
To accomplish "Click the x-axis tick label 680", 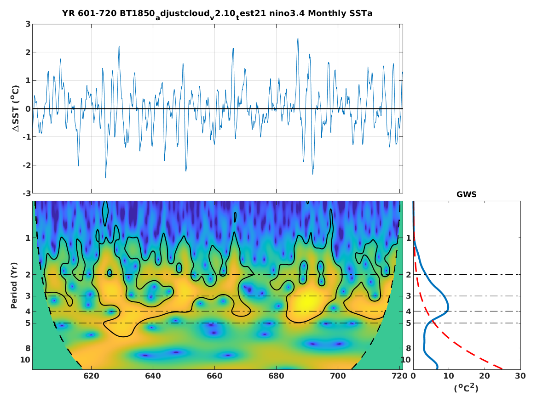I will coord(276,376).
